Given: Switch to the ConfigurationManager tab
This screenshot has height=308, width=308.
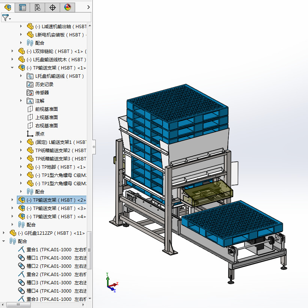Looking at the screenshot, I should [37, 8].
